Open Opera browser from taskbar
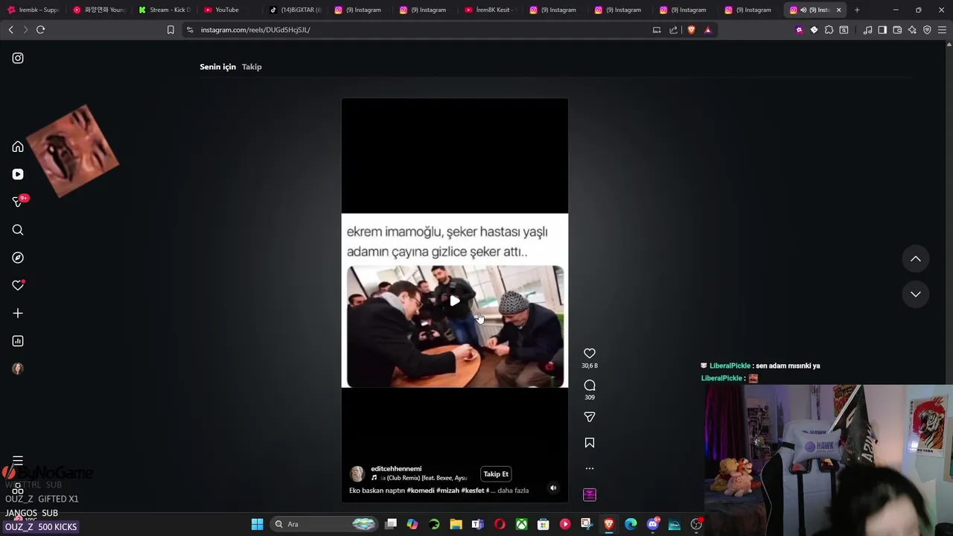The image size is (953, 536). coord(500,524)
